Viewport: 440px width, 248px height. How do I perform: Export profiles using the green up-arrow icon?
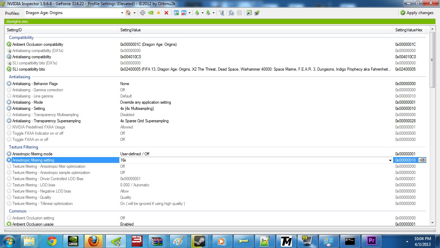[197, 13]
